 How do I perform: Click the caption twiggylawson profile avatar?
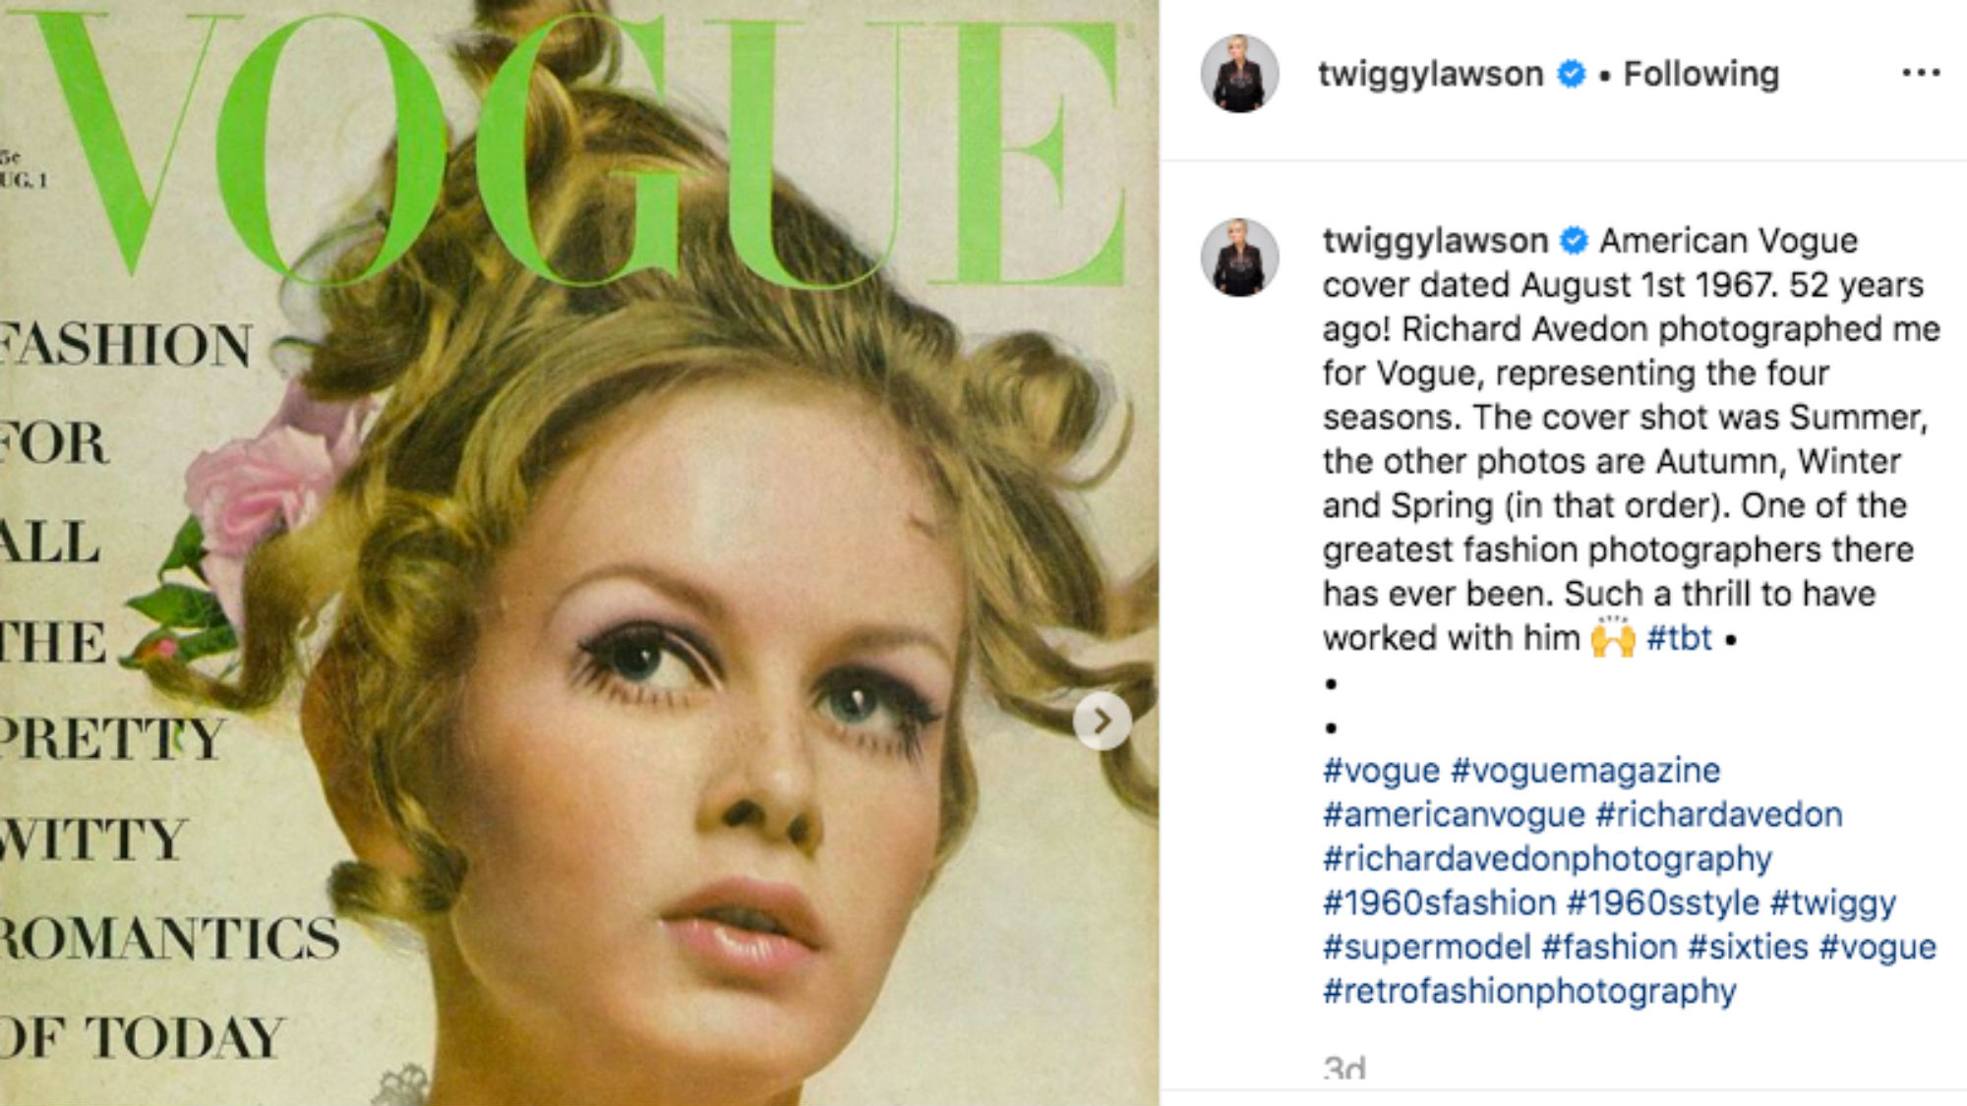[x=1239, y=258]
